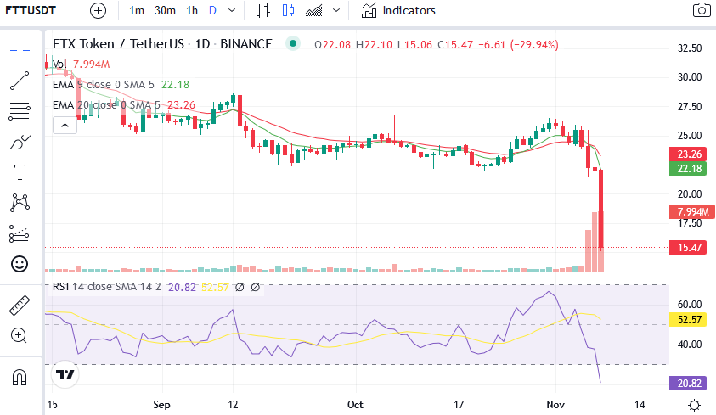Select the ruler measure tool
Viewport: 716px width, 415px height.
20,305
